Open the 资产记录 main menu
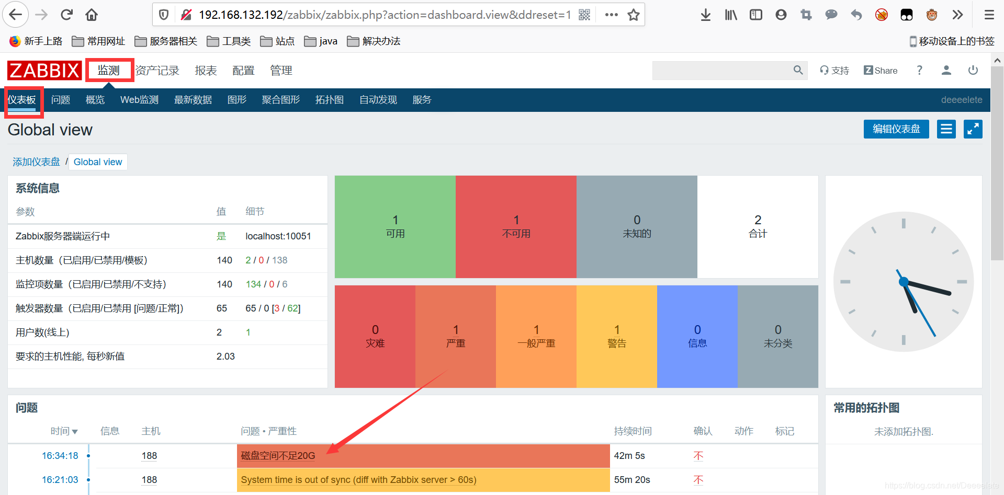 [157, 71]
